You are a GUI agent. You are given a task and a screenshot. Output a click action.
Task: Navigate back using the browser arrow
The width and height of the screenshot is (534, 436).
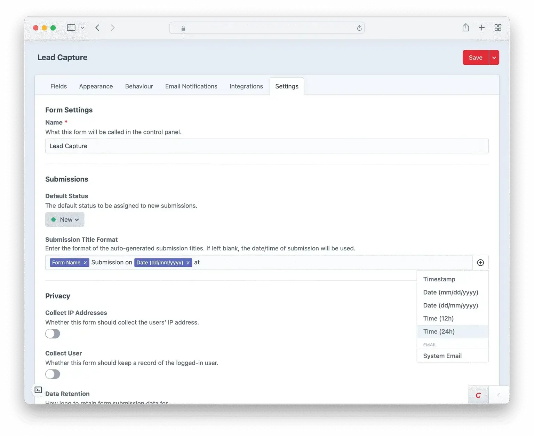tap(97, 28)
